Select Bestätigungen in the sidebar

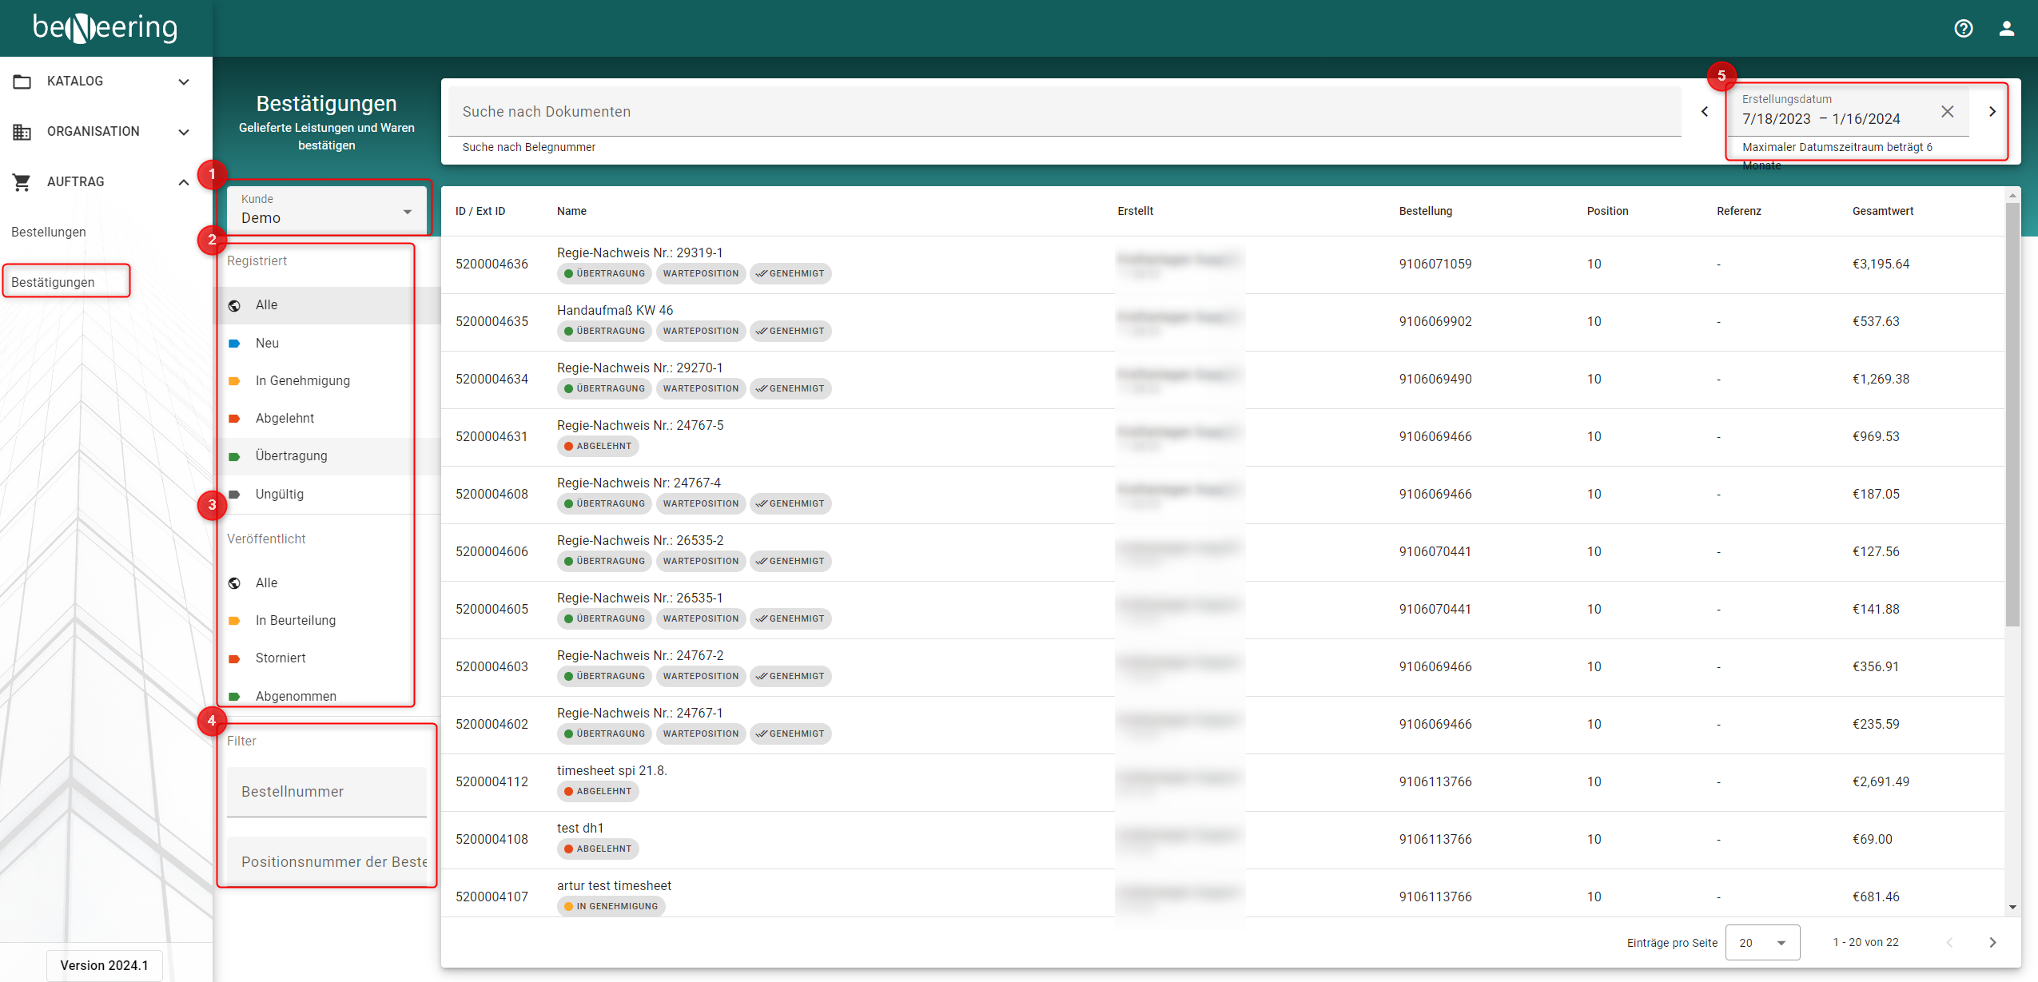tap(54, 282)
